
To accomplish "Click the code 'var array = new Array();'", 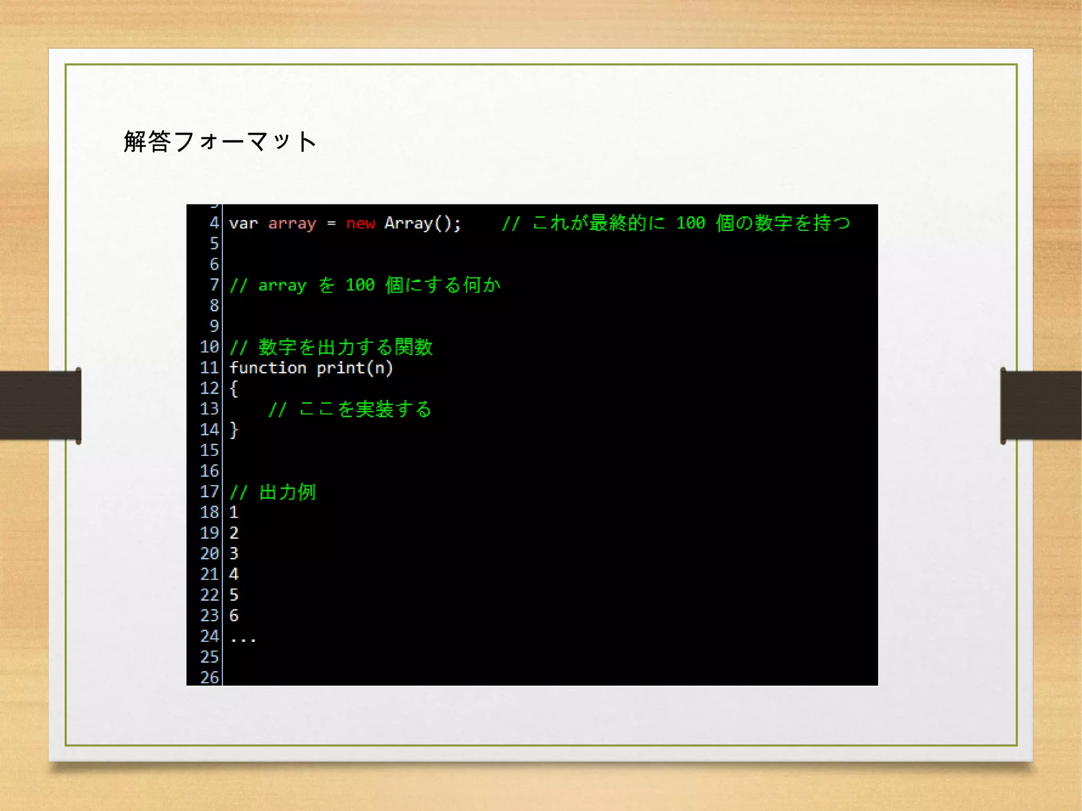I will click(x=345, y=223).
